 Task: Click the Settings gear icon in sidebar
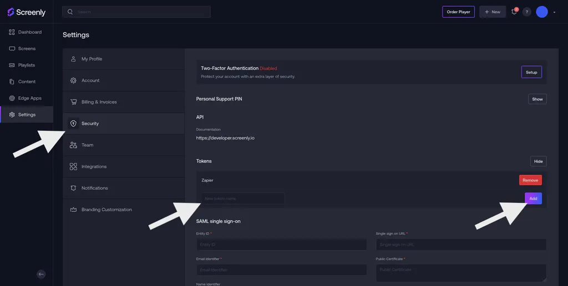pos(12,115)
